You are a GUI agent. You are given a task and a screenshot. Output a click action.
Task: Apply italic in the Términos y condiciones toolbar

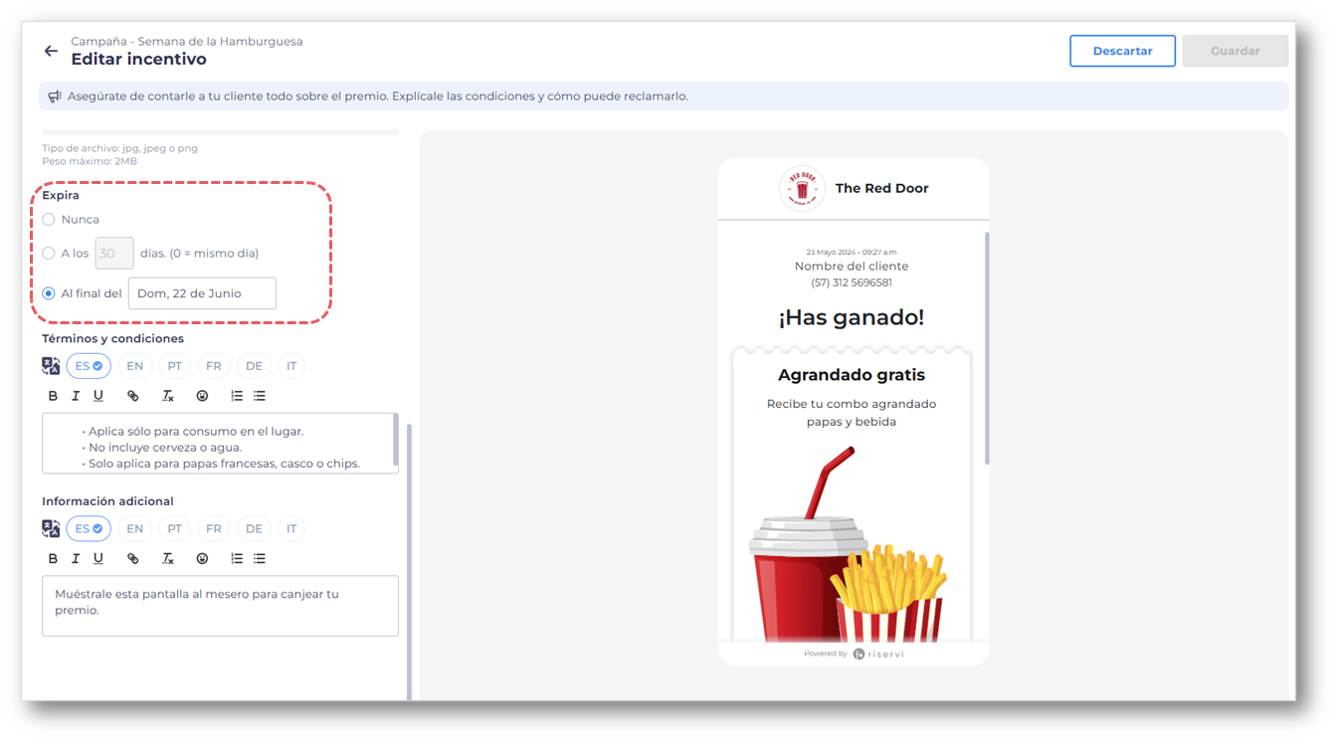pos(76,396)
